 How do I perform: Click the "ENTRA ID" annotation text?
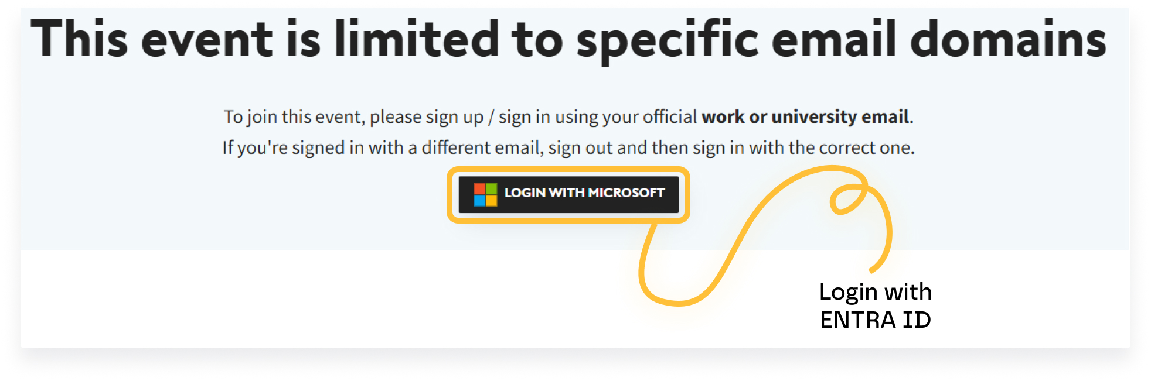tap(875, 320)
